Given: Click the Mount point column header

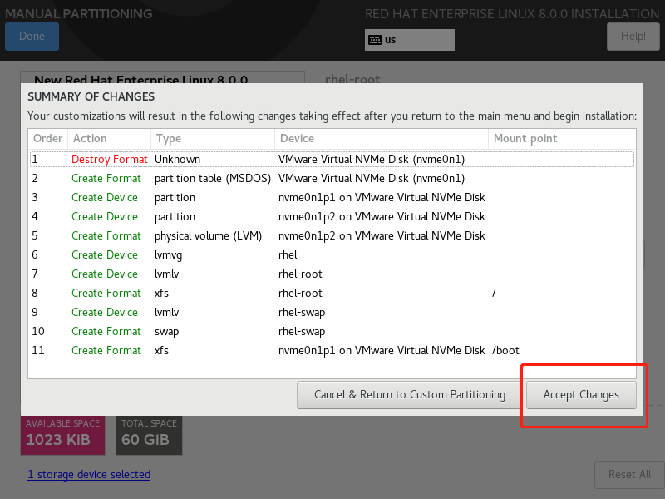Looking at the screenshot, I should pos(562,138).
